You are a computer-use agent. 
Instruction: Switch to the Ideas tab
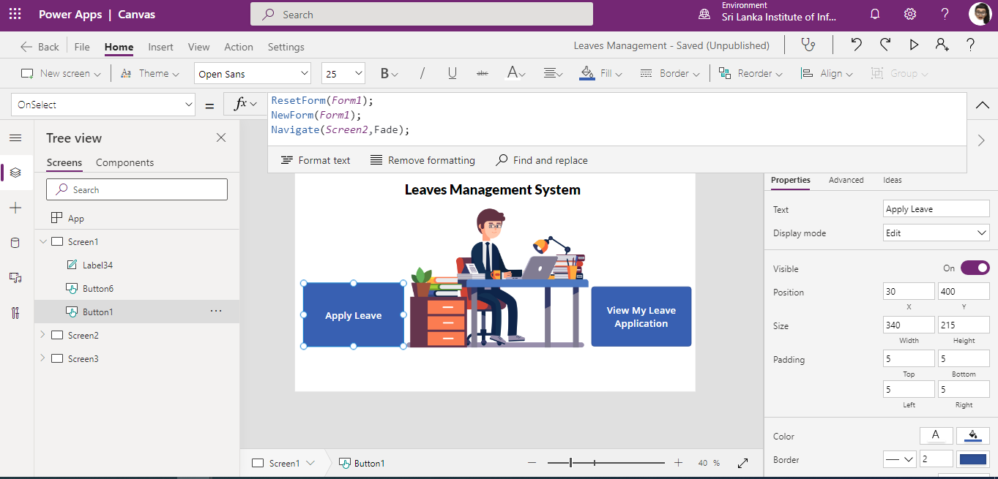(892, 180)
